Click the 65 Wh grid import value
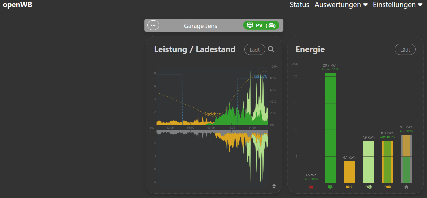Viewport: 427px width, 198px height. (311, 175)
